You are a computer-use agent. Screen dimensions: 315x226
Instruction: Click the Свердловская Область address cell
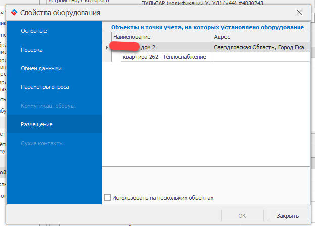pyautogui.click(x=260, y=48)
